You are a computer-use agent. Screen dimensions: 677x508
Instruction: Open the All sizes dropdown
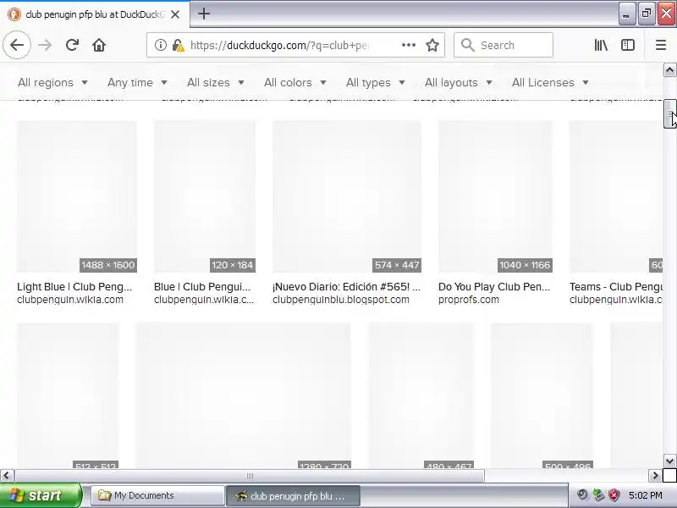click(x=216, y=82)
